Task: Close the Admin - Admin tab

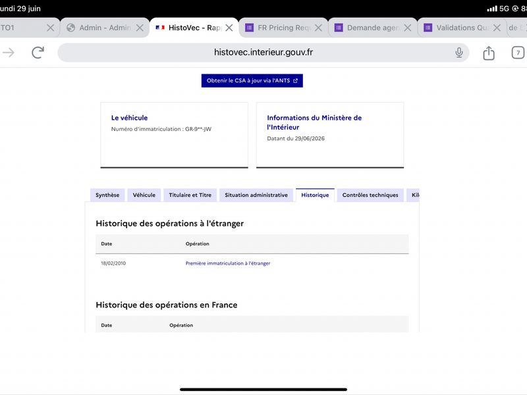Action: [140, 28]
